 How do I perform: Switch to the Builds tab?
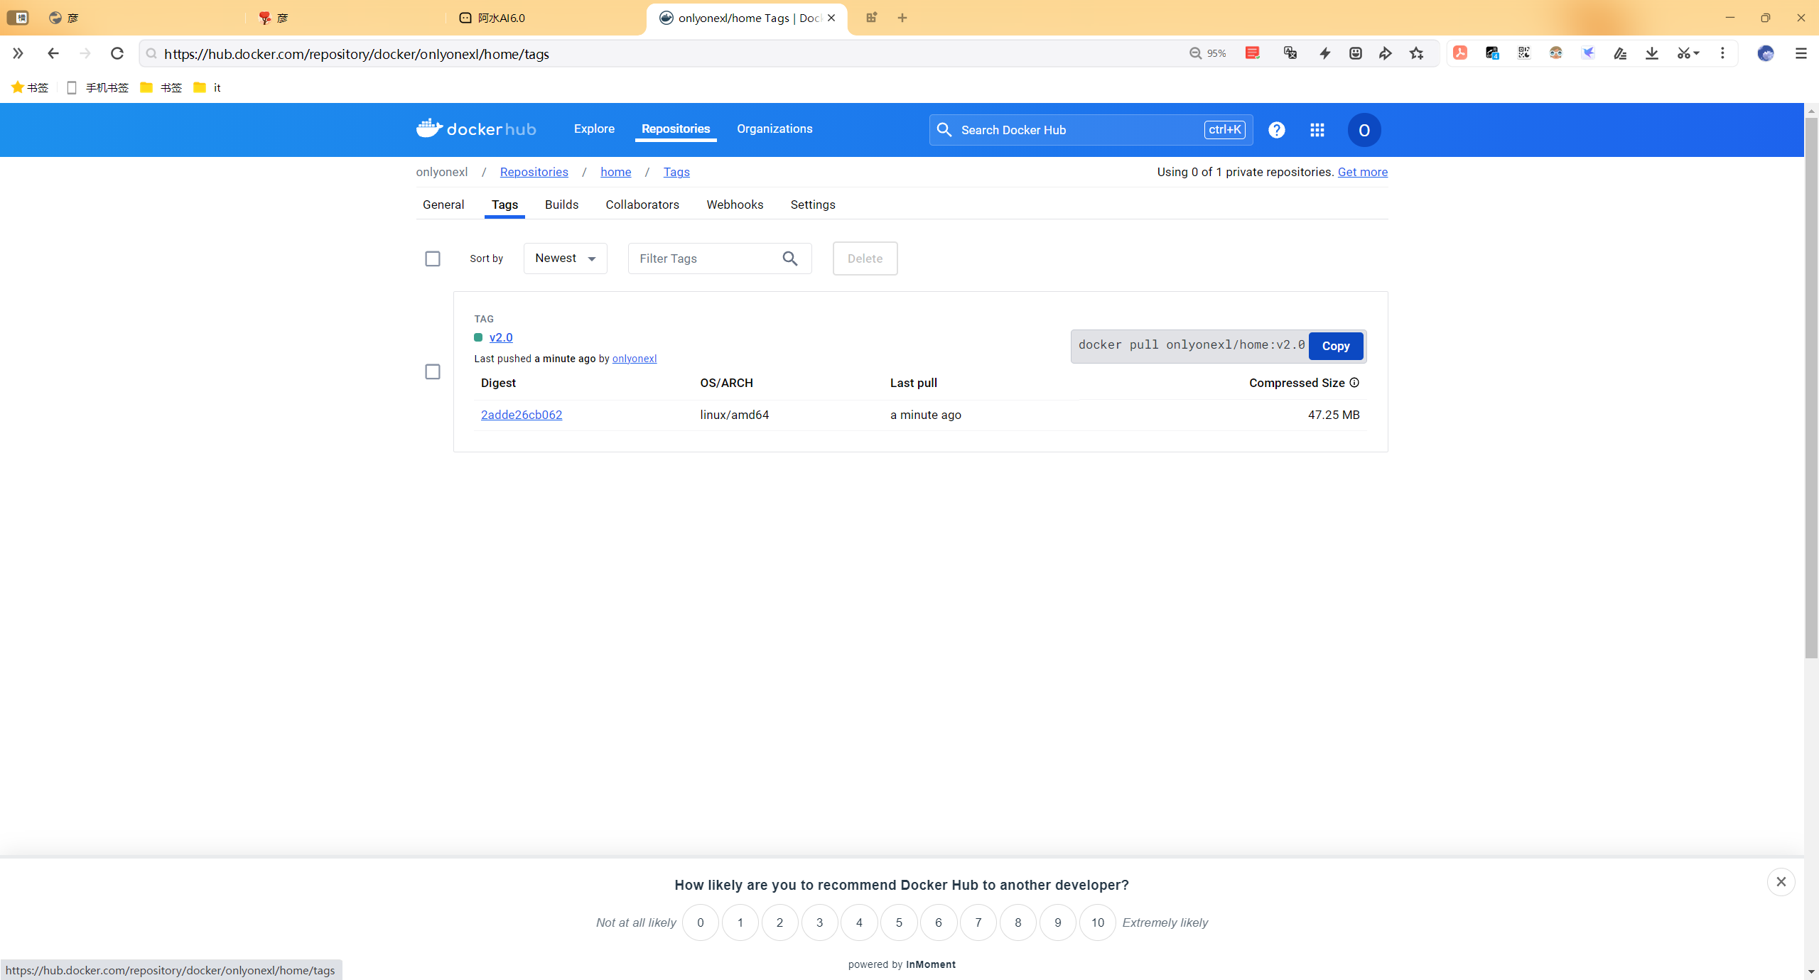coord(561,205)
